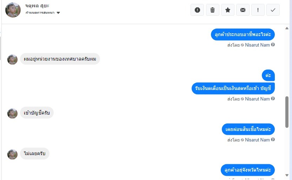
Task: Select the ไม่เลยครับ reply bubble
Action: (35, 153)
